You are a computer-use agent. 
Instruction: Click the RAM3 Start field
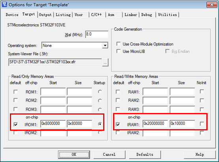click(x=155, y=109)
